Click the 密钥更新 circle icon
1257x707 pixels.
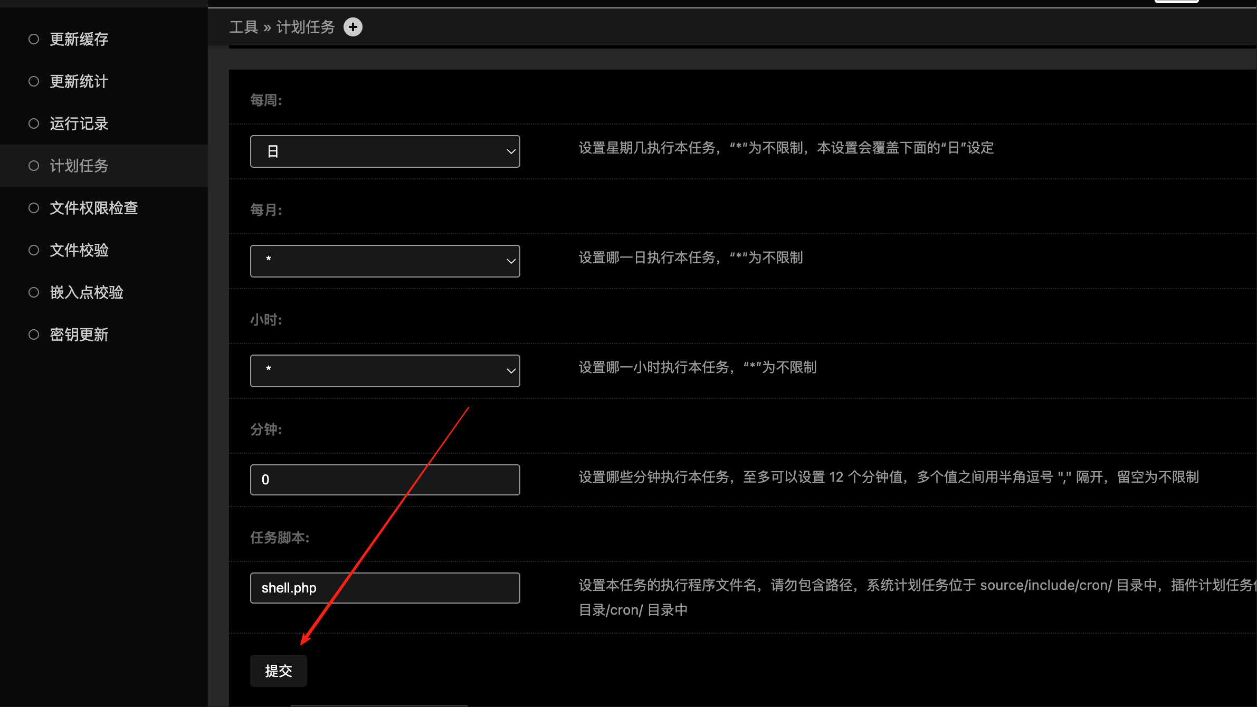[x=33, y=335]
